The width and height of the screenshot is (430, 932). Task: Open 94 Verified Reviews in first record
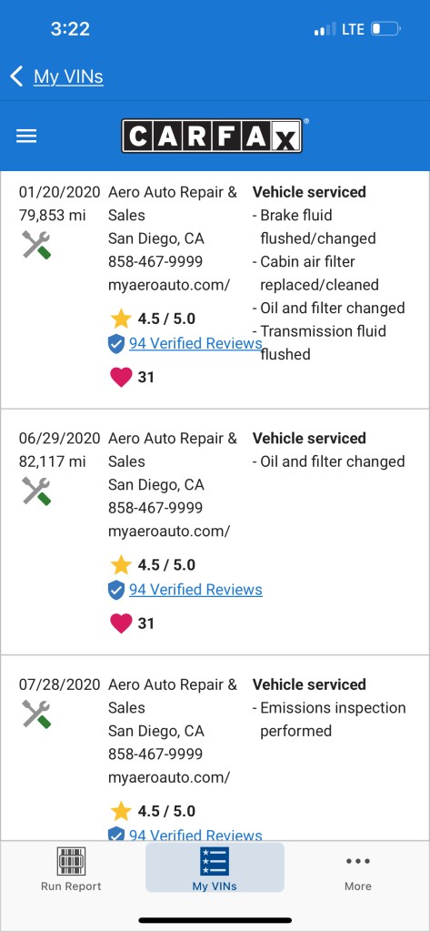pyautogui.click(x=195, y=343)
